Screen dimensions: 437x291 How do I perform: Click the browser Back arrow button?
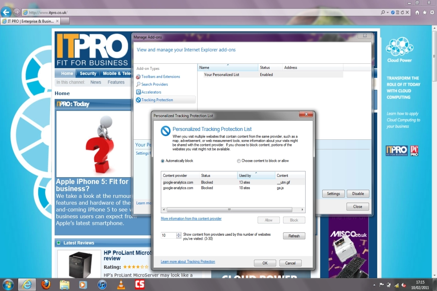click(x=6, y=12)
